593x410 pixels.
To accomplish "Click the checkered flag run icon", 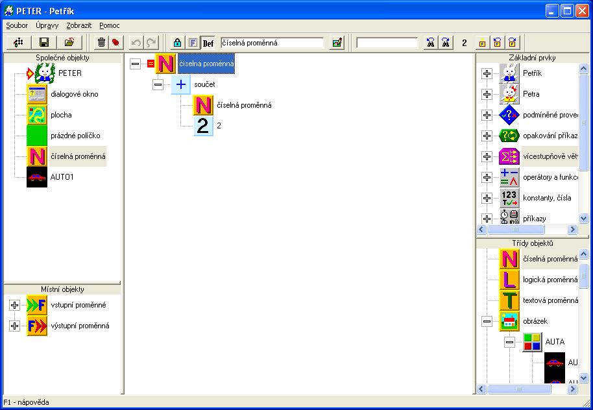I will click(x=19, y=43).
